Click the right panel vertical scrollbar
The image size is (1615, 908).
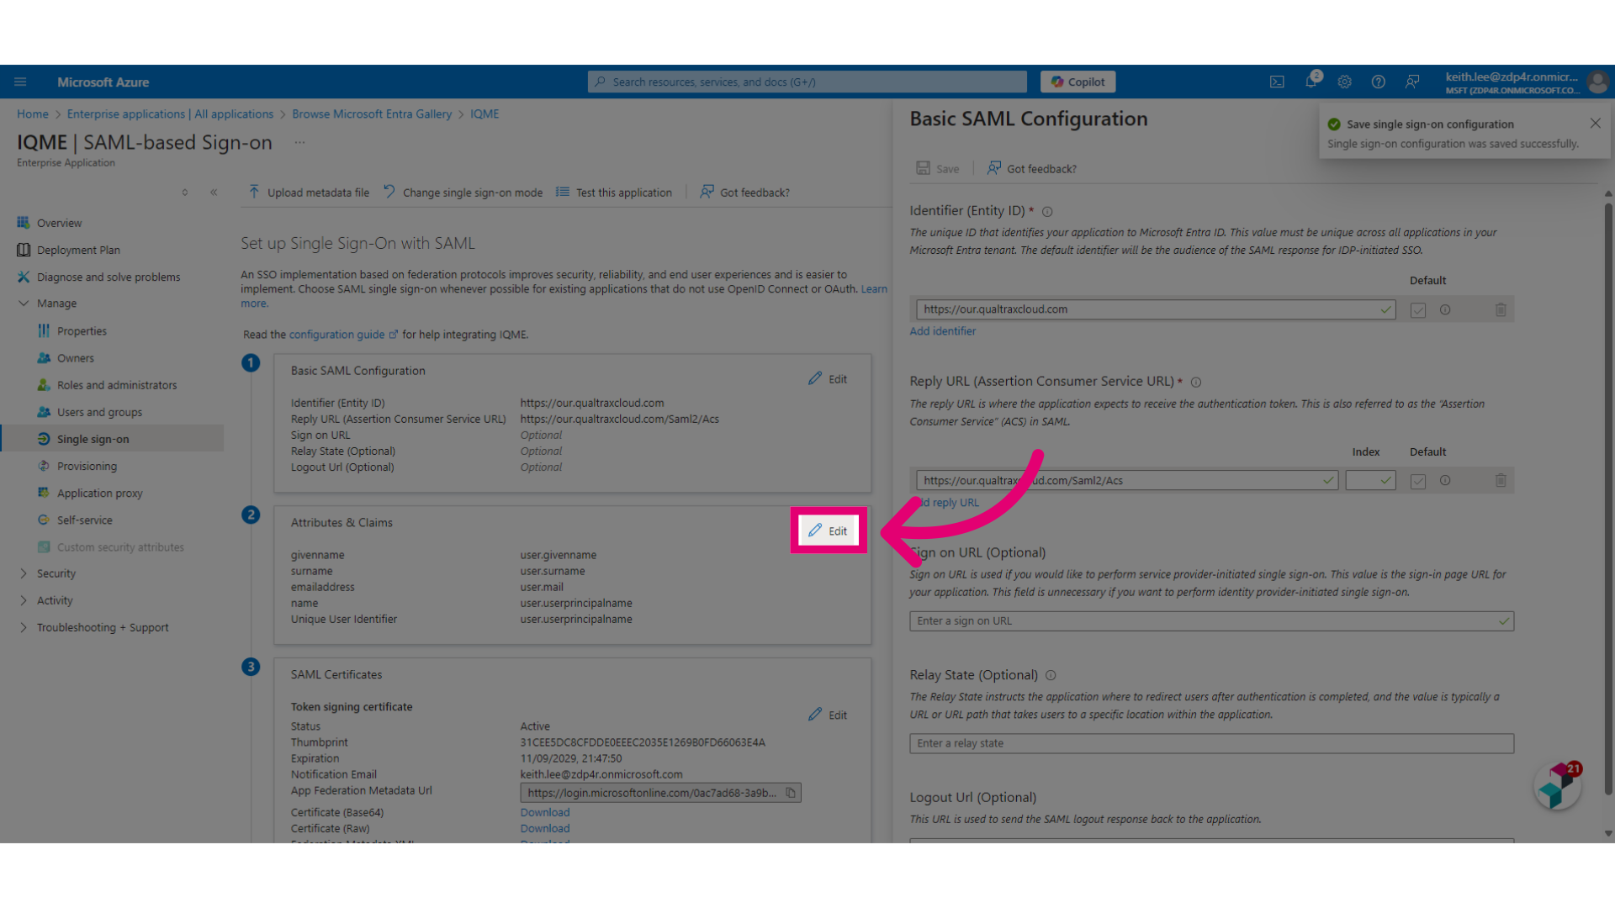point(1608,496)
